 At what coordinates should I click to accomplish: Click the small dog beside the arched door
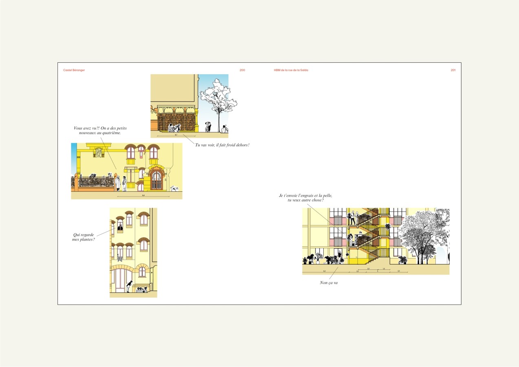pos(174,188)
